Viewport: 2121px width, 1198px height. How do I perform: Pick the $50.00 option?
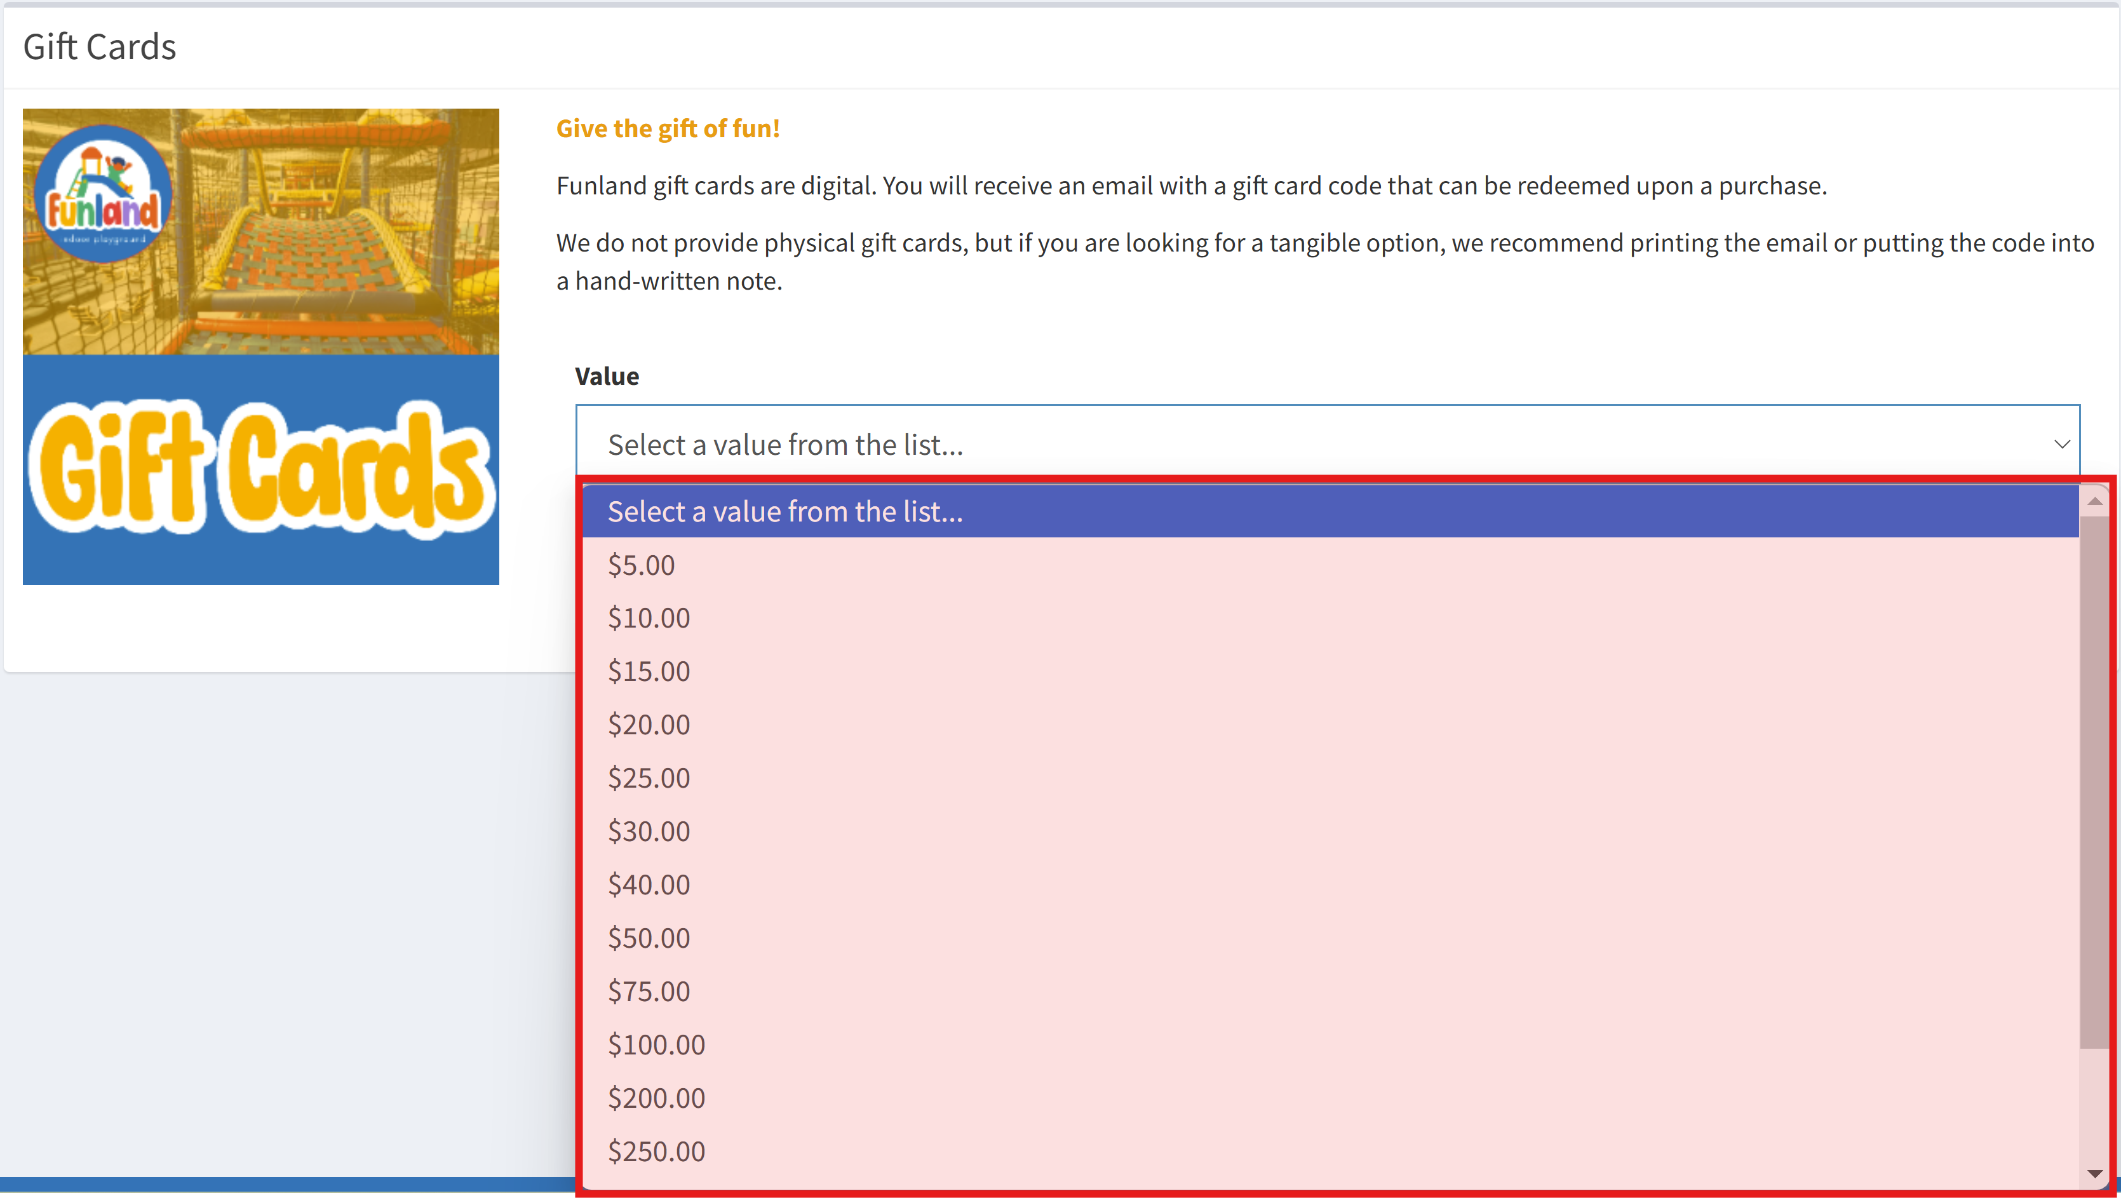[x=1331, y=938]
